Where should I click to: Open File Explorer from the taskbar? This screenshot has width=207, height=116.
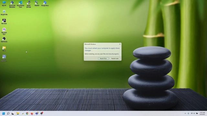pyautogui.click(x=18, y=113)
